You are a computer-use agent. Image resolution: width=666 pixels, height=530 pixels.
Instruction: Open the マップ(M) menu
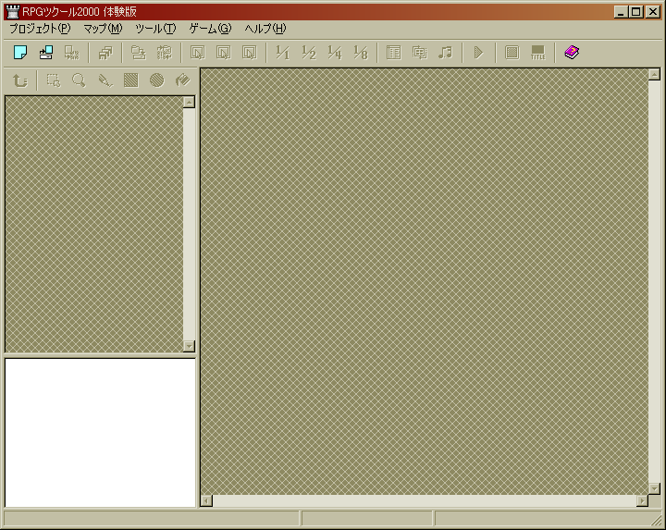(x=102, y=29)
